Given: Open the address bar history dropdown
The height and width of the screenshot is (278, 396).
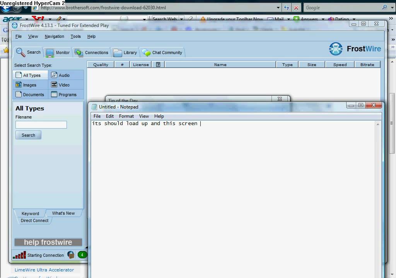Looking at the screenshot, I should (x=278, y=8).
